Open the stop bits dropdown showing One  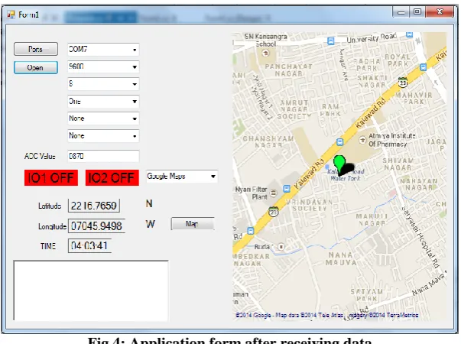click(x=103, y=102)
